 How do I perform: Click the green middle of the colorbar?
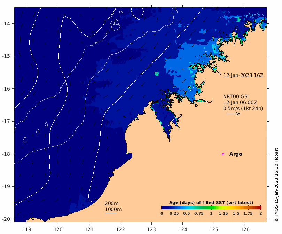click(x=211, y=208)
